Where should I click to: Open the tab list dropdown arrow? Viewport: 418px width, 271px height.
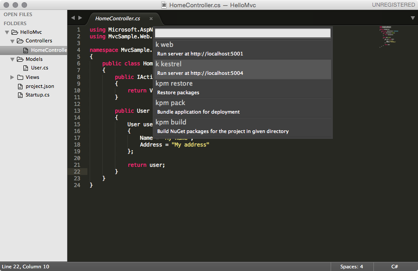pos(413,18)
